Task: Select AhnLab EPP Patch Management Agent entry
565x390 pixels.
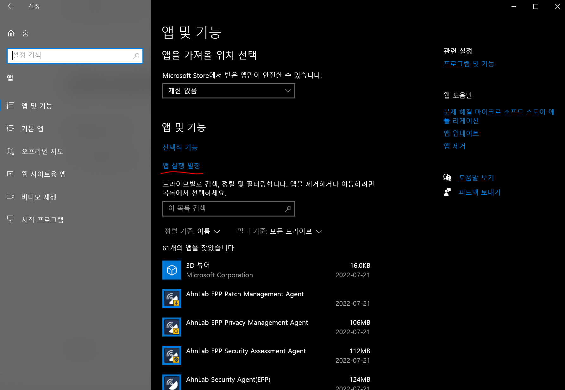Action: coord(266,299)
